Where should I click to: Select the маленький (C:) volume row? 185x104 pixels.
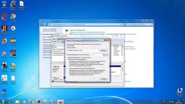click(58, 55)
